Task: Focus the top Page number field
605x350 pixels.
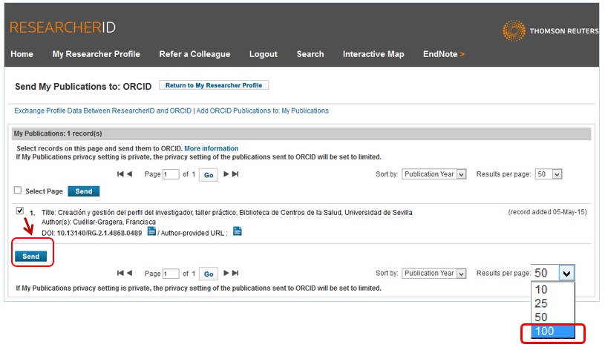Action: pos(171,174)
